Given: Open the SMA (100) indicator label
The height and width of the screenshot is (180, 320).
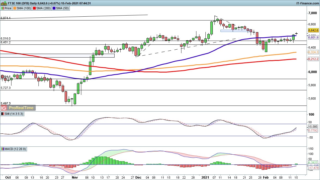Looking at the screenshot, I should coord(23,8).
